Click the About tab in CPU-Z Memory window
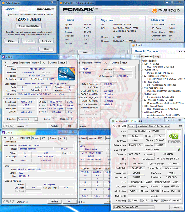The height and width of the screenshot is (212, 185). pyautogui.click(x=124, y=63)
